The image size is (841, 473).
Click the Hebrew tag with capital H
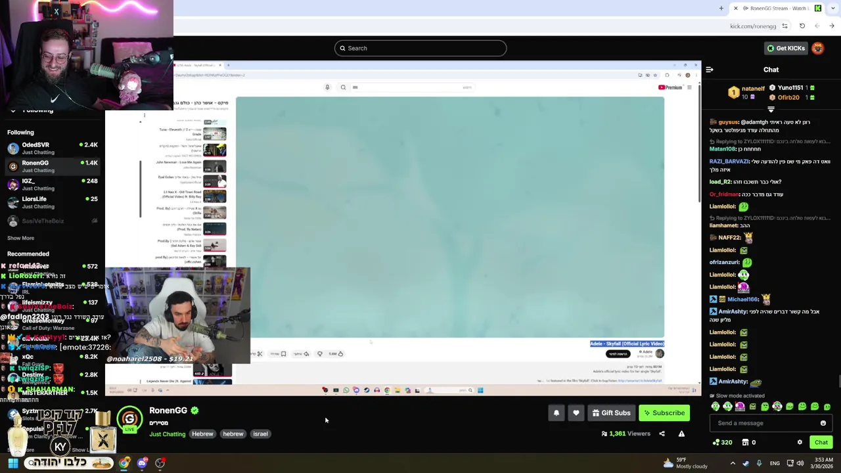[x=202, y=434]
